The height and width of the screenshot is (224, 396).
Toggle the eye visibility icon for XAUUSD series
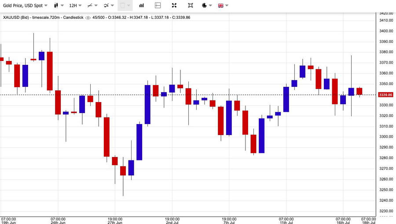point(88,18)
